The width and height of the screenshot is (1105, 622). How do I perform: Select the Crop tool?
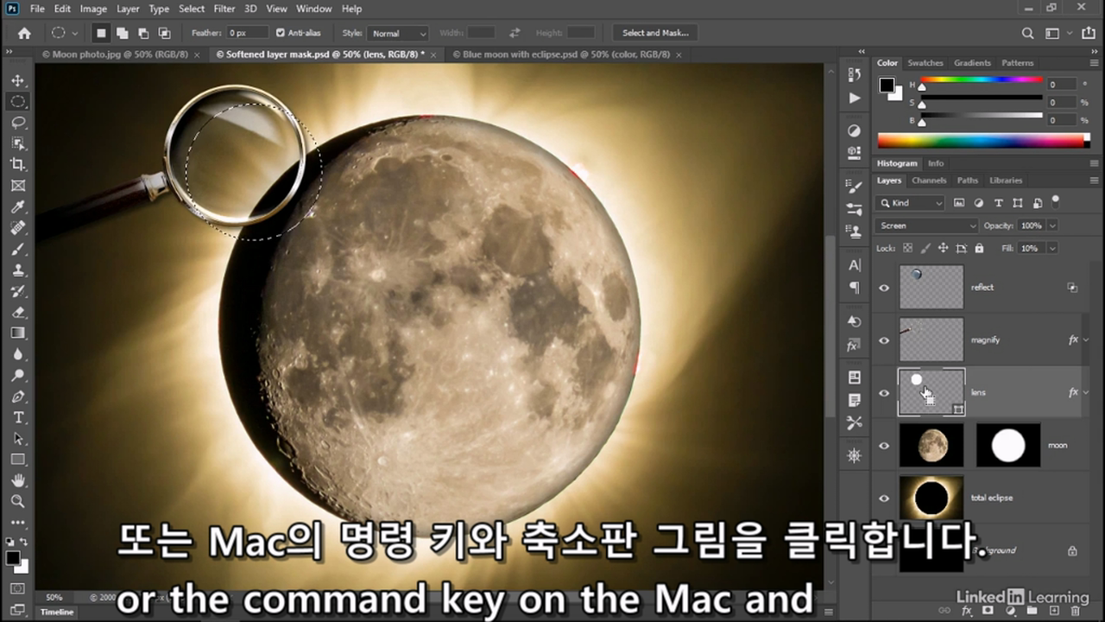[18, 164]
